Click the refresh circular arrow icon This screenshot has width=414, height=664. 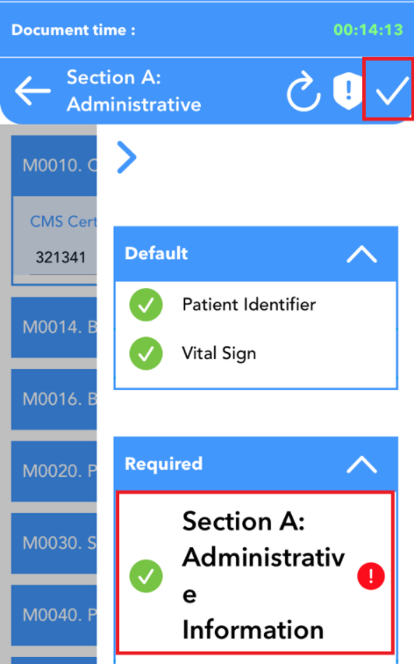(303, 91)
